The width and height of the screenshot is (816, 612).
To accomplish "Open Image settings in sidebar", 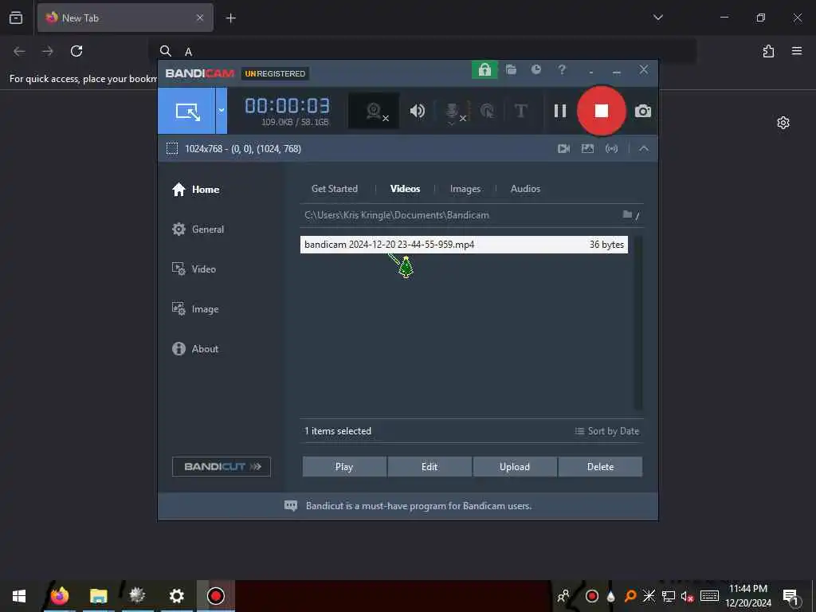I will click(195, 309).
